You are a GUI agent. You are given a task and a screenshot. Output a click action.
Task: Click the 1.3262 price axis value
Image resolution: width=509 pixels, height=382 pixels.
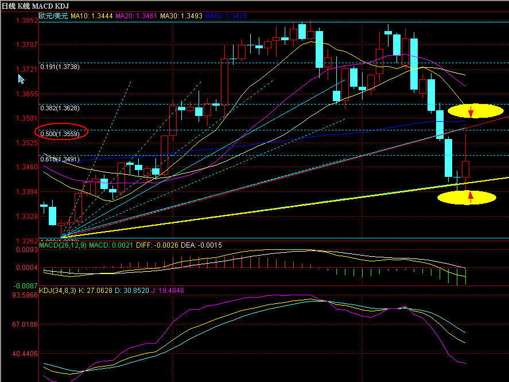tap(27, 241)
